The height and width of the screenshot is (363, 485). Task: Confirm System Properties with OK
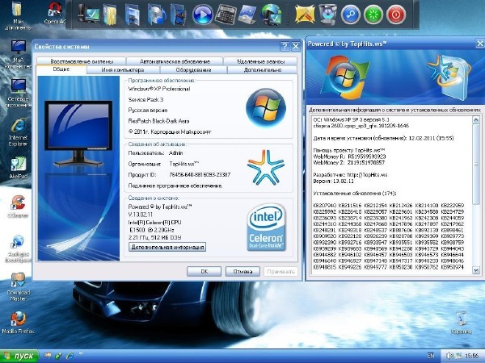click(x=204, y=272)
